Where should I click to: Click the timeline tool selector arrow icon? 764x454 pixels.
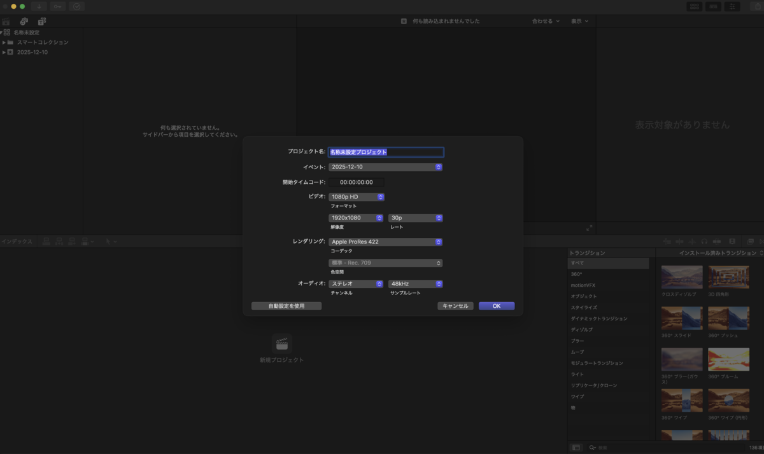pos(110,242)
